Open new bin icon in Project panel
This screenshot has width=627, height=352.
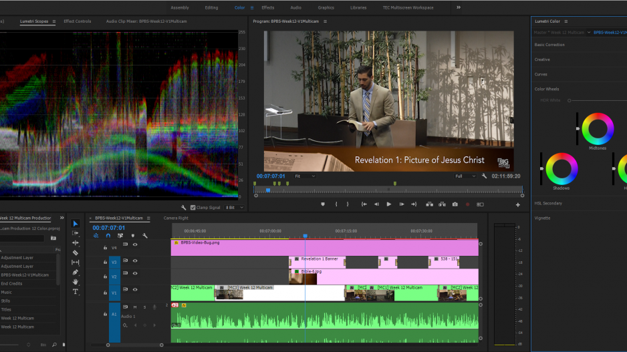[x=53, y=238]
